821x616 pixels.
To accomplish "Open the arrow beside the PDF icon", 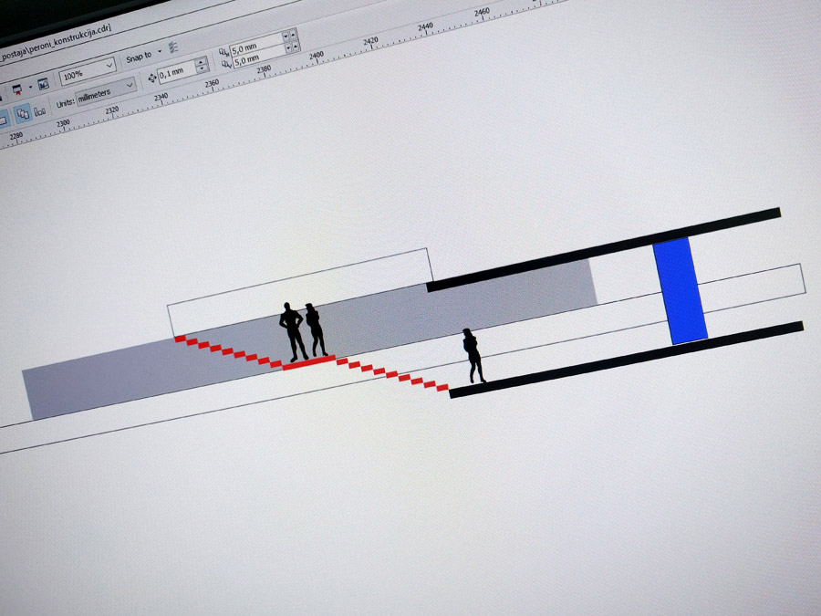I will tap(29, 87).
